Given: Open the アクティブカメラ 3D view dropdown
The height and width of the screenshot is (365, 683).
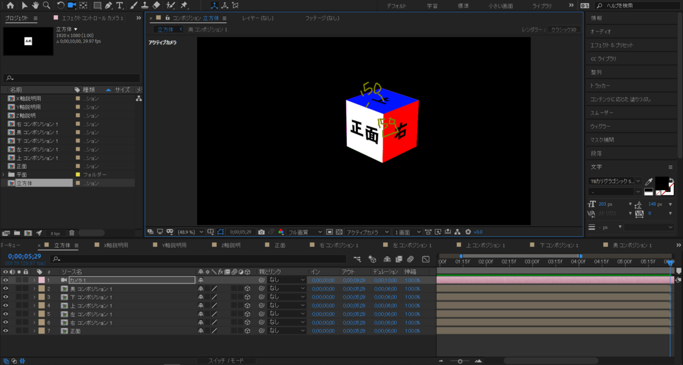Looking at the screenshot, I should point(367,232).
